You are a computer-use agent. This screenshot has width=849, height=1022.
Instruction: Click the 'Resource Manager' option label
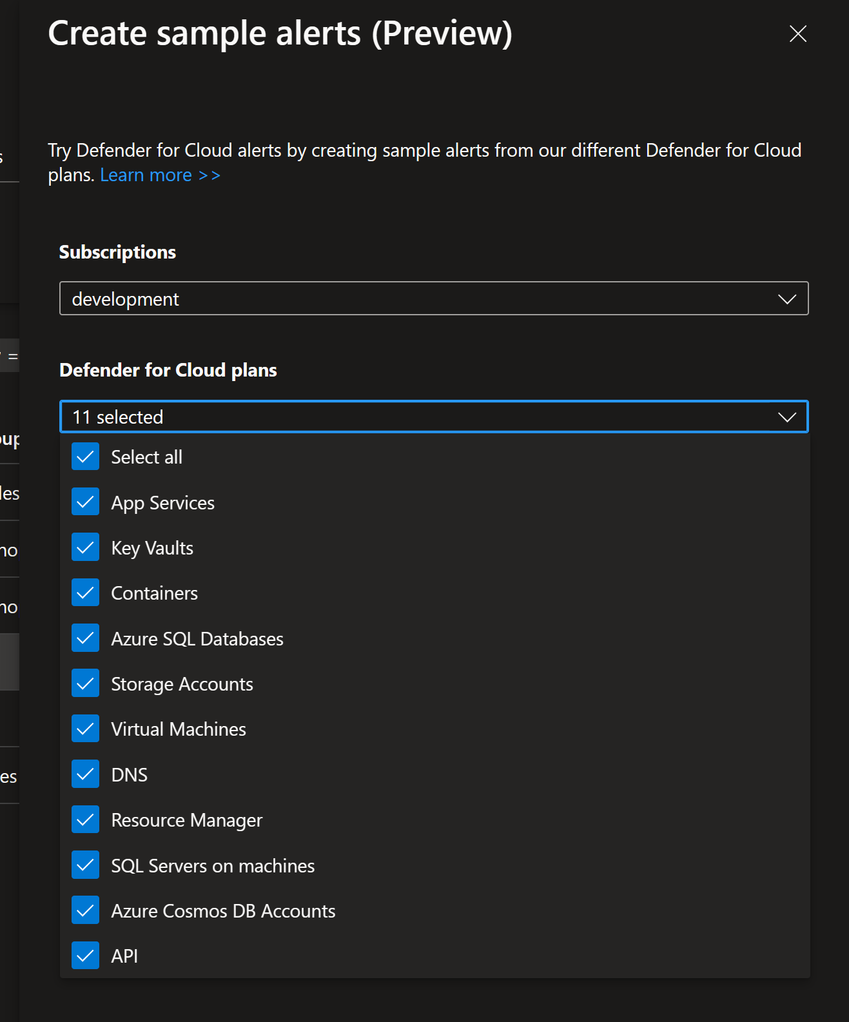click(x=186, y=821)
